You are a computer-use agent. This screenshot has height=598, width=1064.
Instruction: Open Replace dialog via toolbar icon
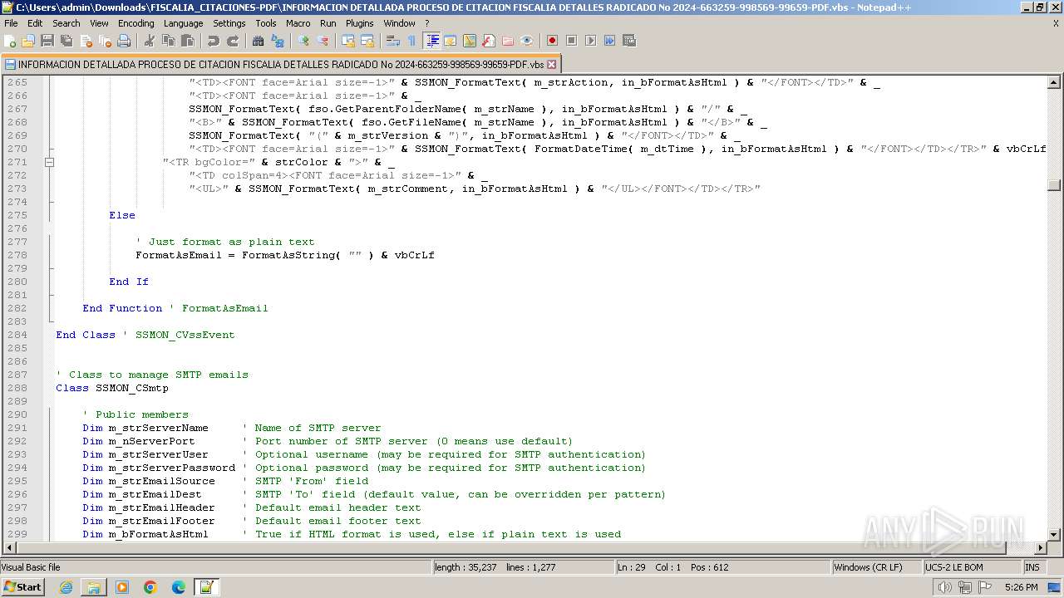pyautogui.click(x=278, y=41)
